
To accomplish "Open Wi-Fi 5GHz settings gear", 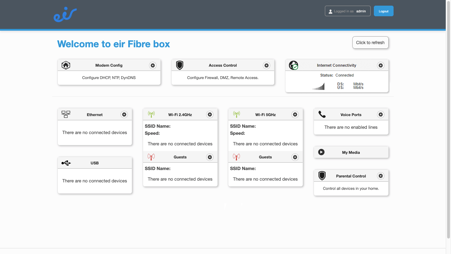I will [x=295, y=115].
